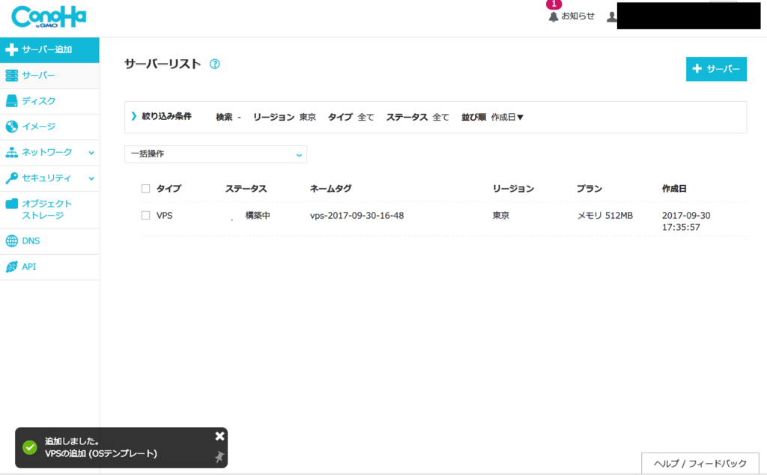
Task: Open サーバー追加 via the plus icon
Action: 12,50
